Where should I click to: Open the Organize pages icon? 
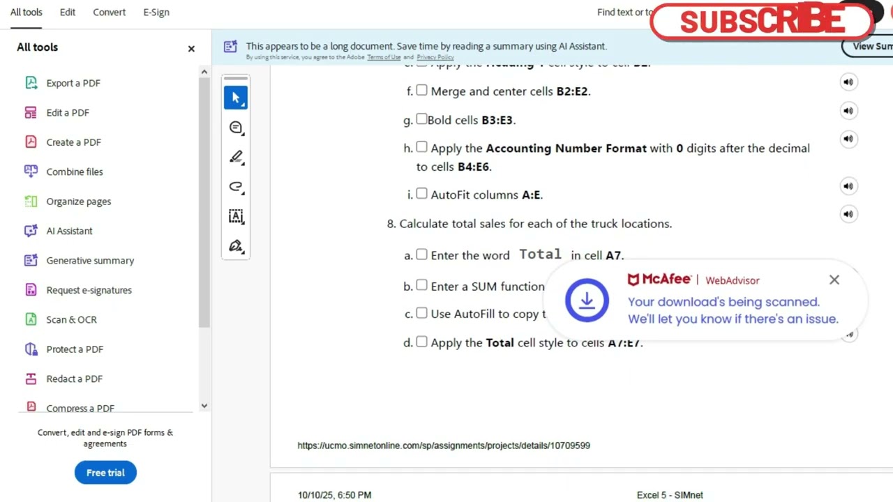(31, 201)
